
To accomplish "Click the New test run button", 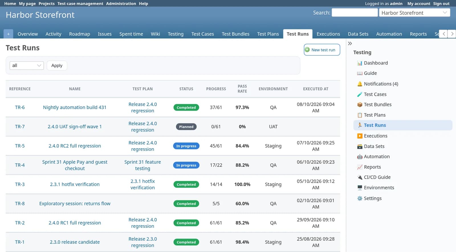I will (x=322, y=50).
